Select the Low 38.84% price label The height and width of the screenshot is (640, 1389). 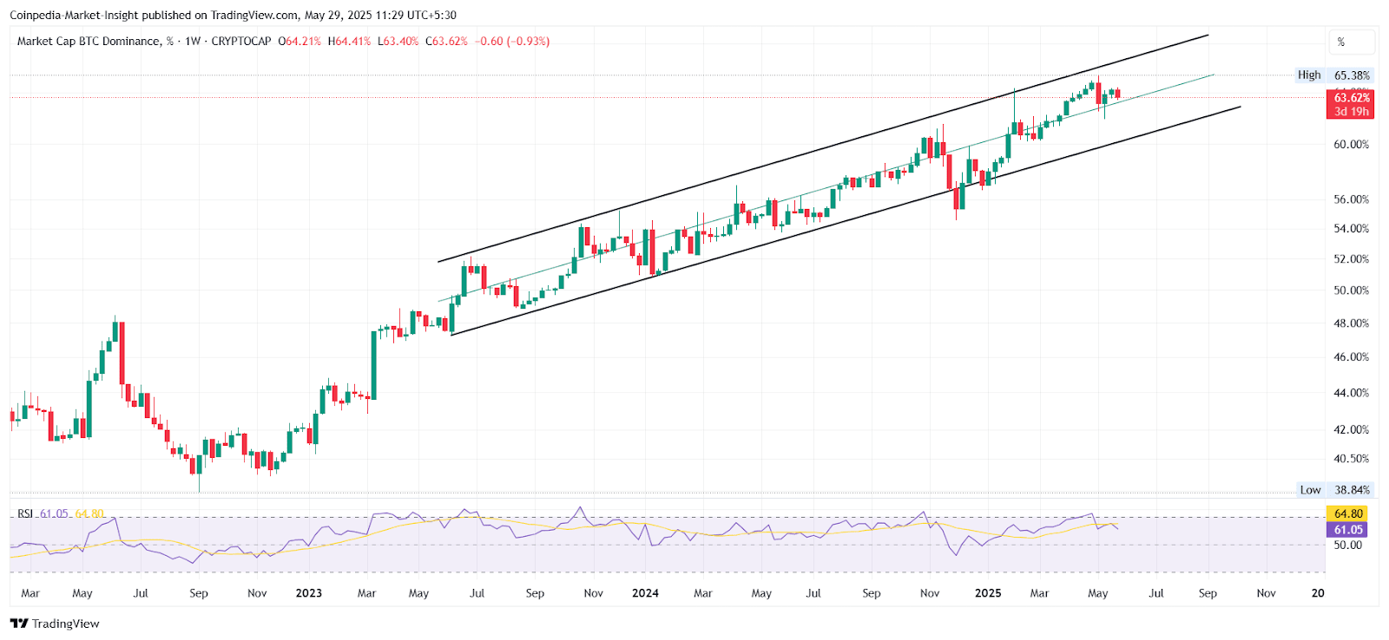point(1334,490)
